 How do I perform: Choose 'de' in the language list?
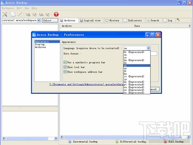pos(137,63)
